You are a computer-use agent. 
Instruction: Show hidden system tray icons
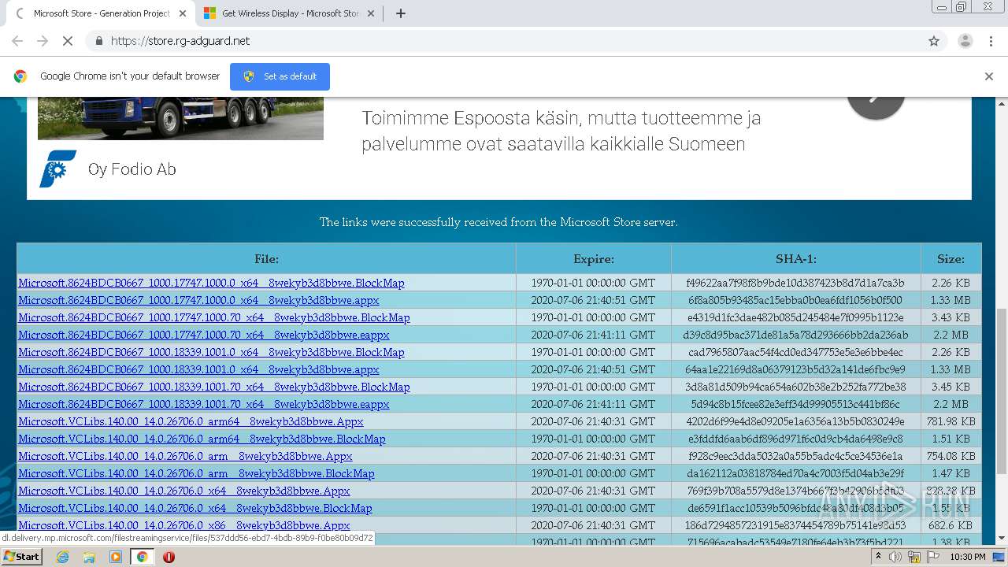(x=878, y=557)
